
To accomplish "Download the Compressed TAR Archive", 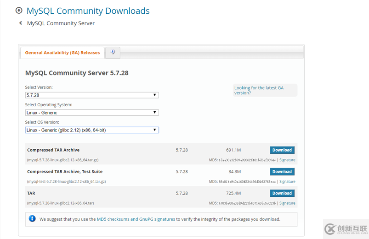I will coord(282,150).
